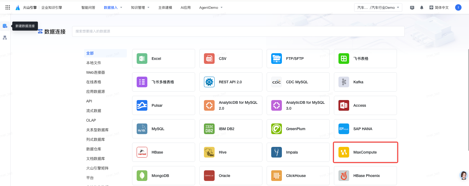469x186 pixels.
Task: Click the MaxCompute yellow icon
Action: pyautogui.click(x=344, y=152)
